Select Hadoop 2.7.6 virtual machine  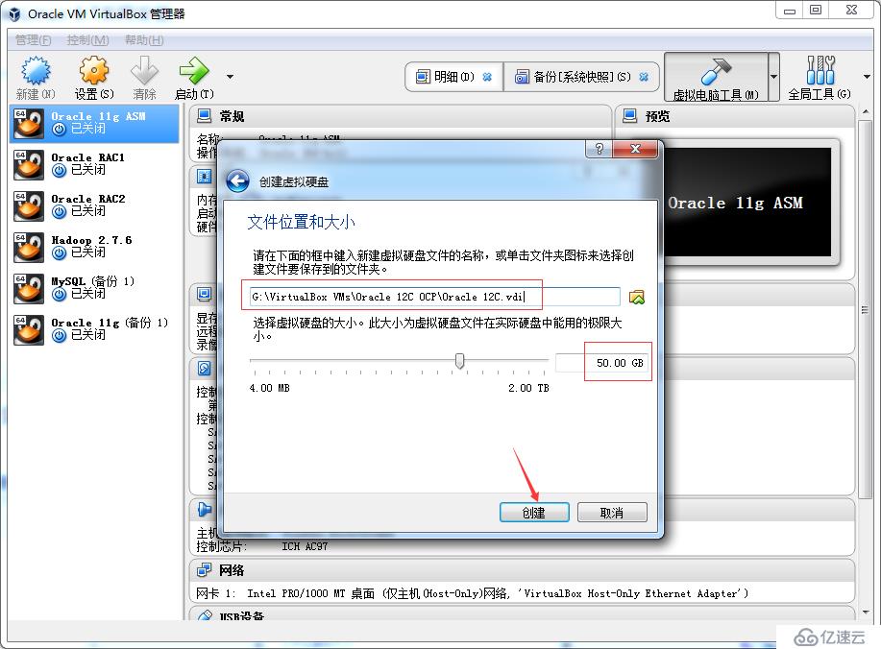[94, 247]
